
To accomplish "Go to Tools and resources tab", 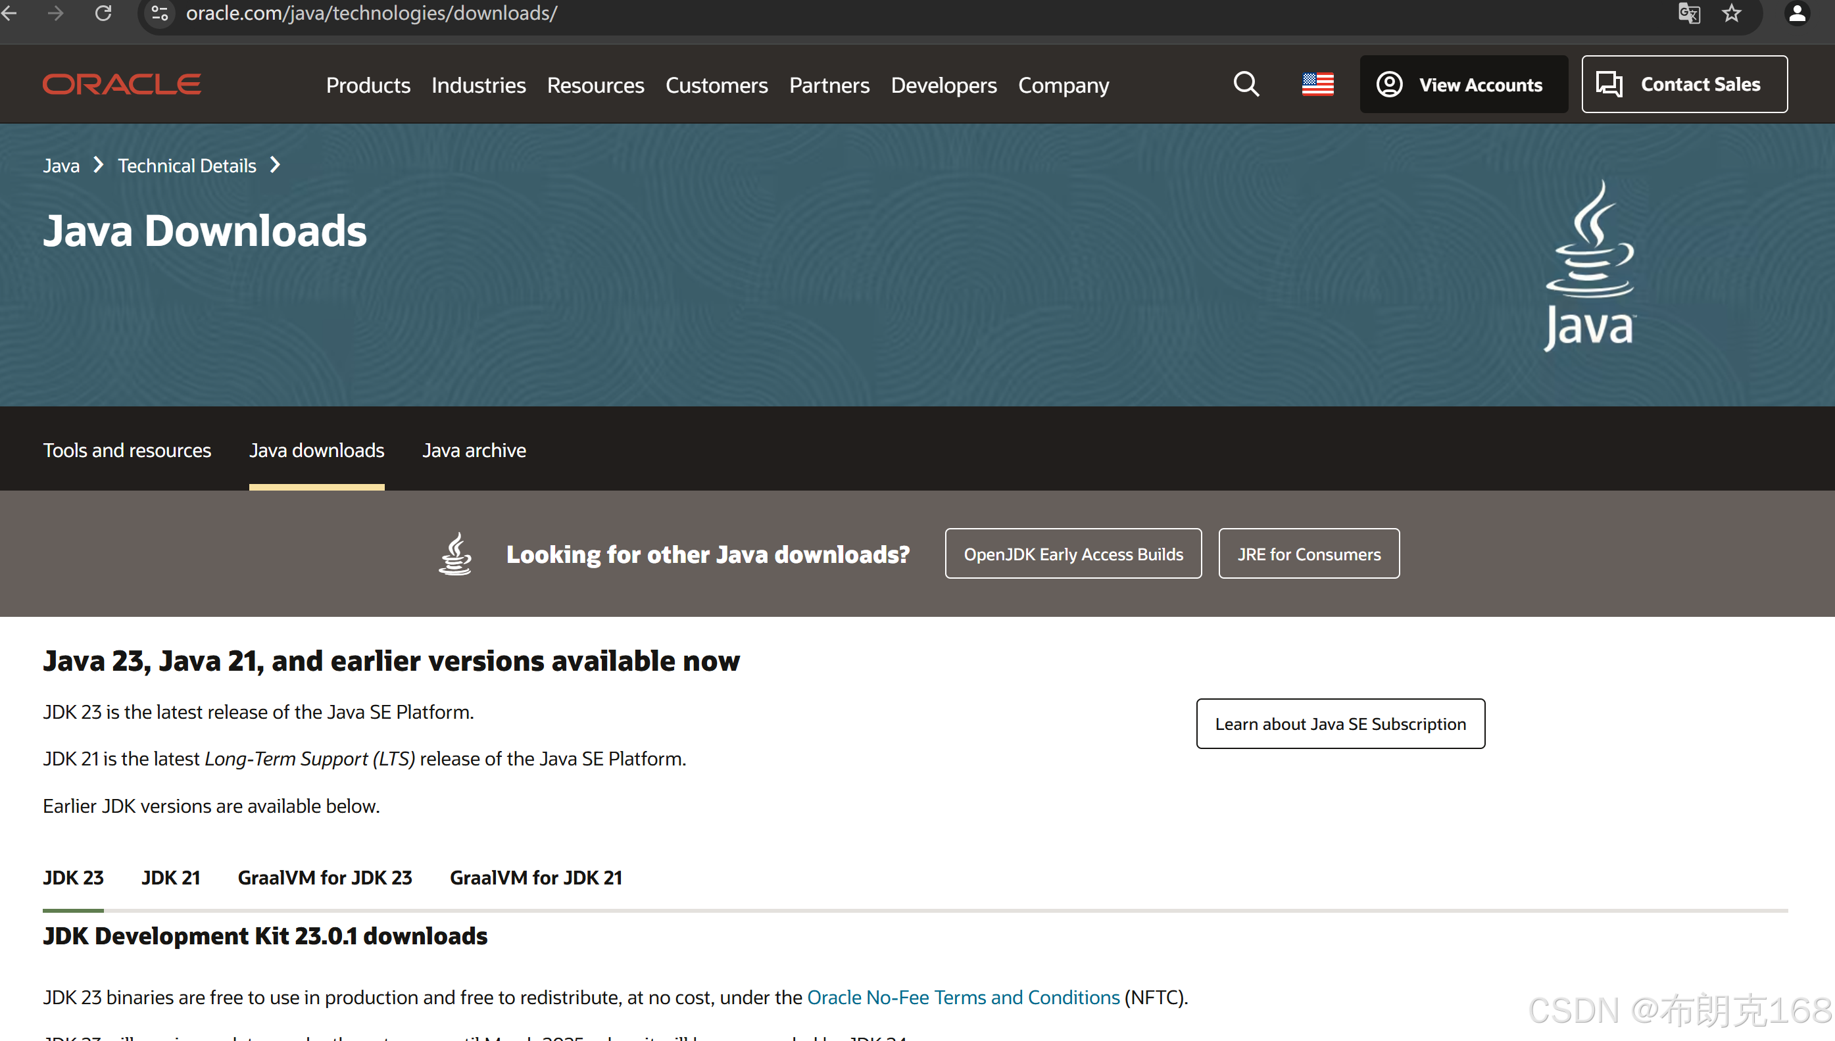I will tap(127, 450).
